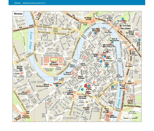
Task: Click 'Chiesa di San Zeno in Oratorio' label
Action: pos(43,85)
